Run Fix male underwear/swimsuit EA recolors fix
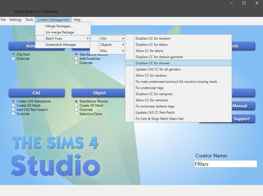The height and width of the screenshot is (196, 263). point(178,82)
